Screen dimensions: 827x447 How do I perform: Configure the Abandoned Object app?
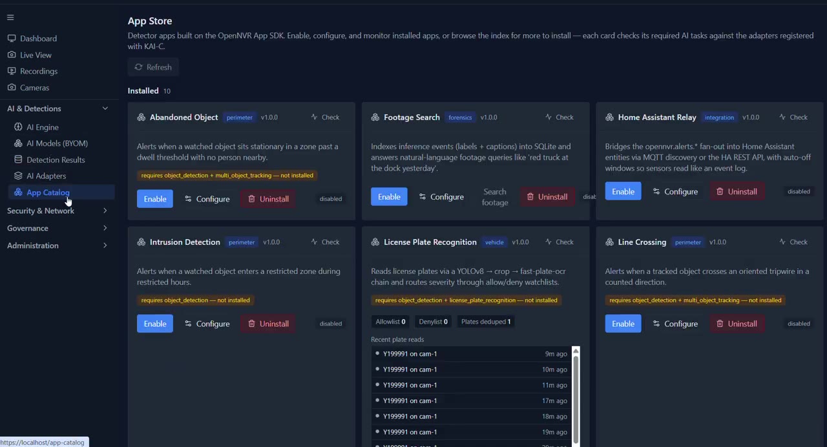tap(207, 199)
